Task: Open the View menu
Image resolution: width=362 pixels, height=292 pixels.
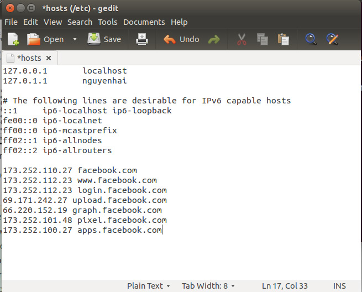Action: coord(53,22)
